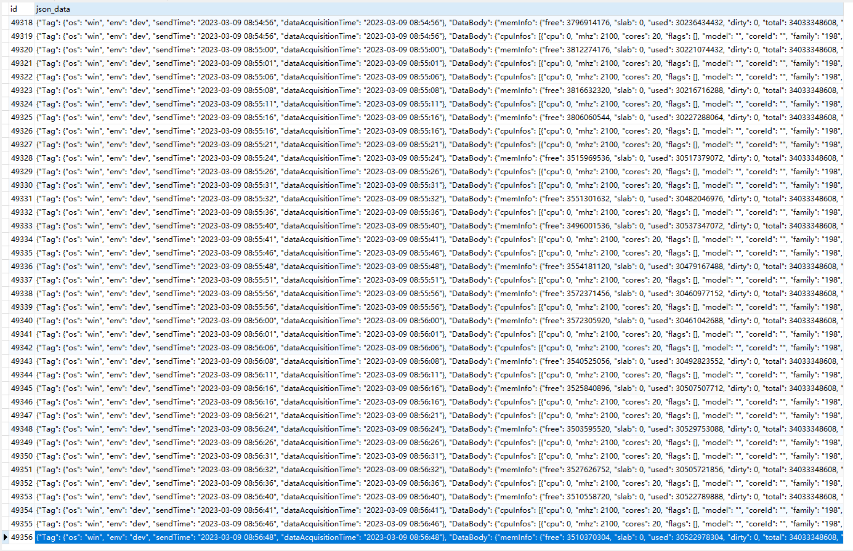Select id cell 49323
This screenshot has width=853, height=551.
click(x=22, y=90)
